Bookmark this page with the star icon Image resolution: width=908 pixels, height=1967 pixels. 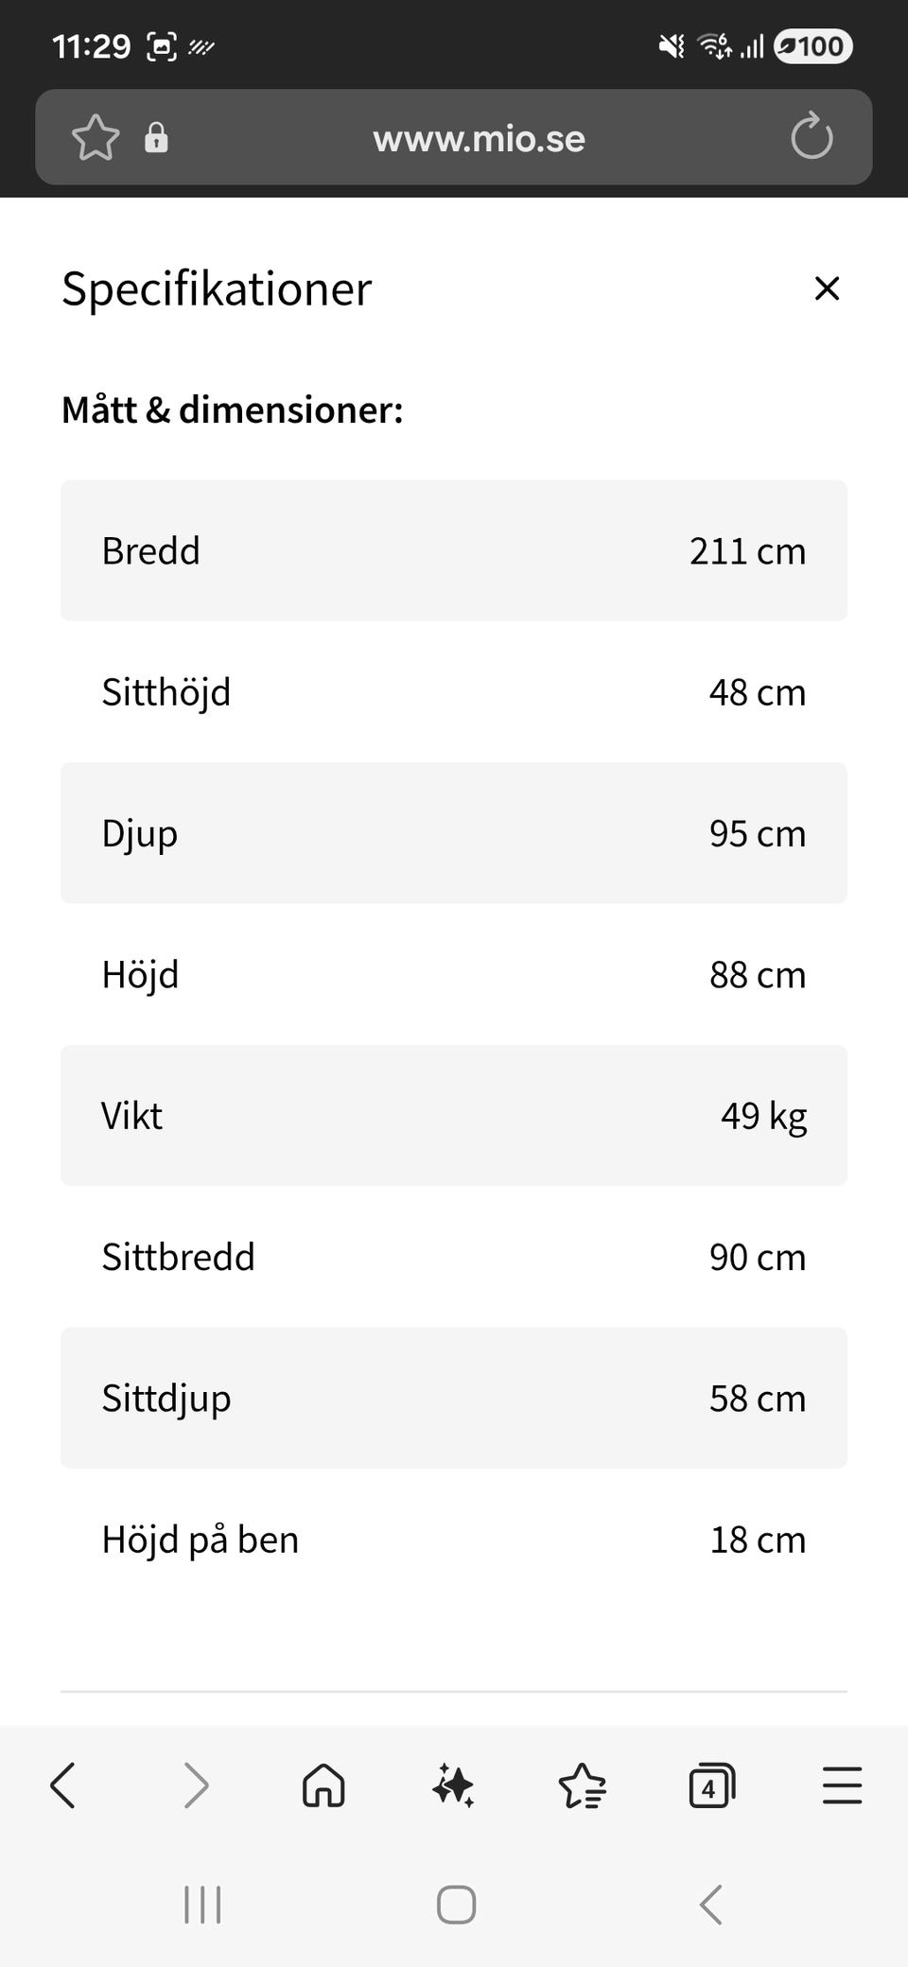click(96, 138)
